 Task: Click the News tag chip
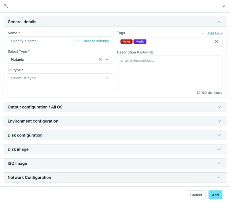click(x=126, y=41)
